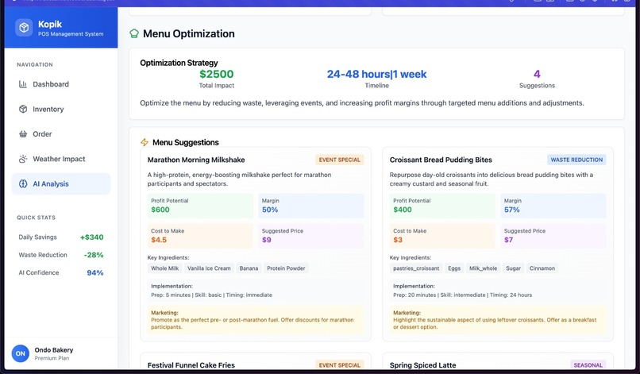Click the AI Analysis brain icon

(23, 183)
